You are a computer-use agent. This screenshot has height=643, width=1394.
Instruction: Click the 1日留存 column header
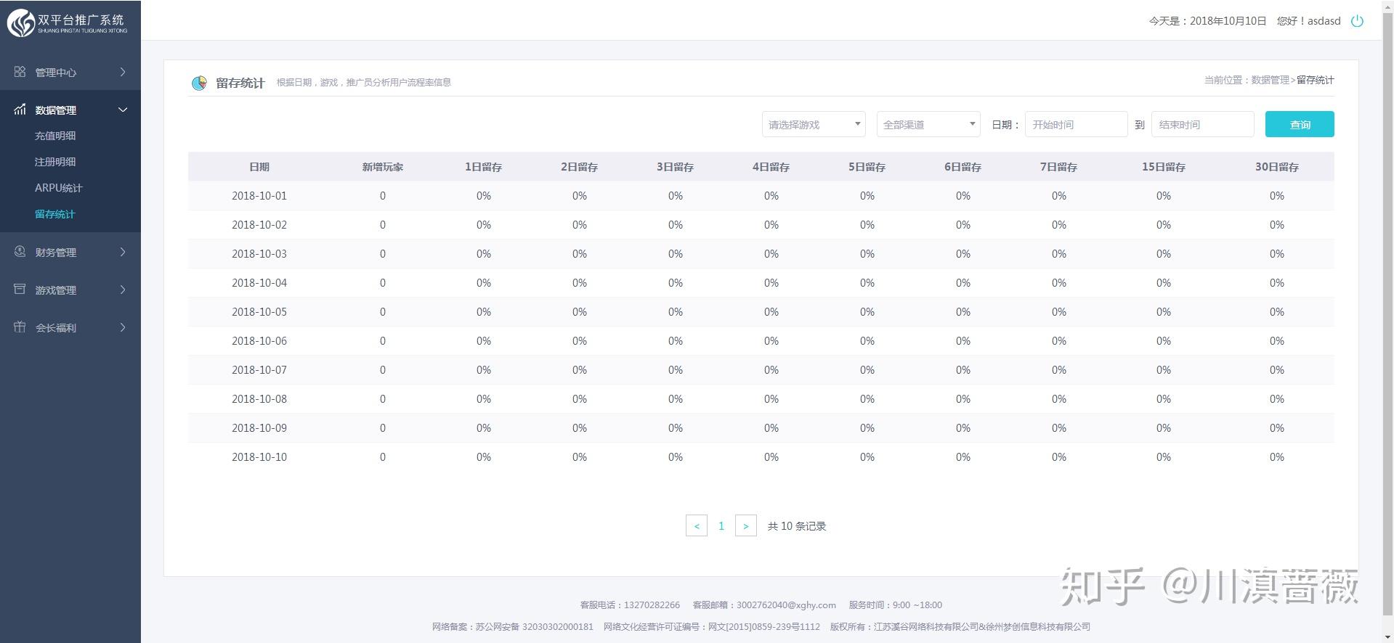(484, 167)
